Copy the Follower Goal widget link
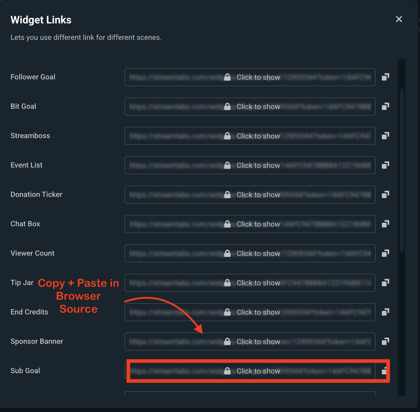The height and width of the screenshot is (412, 420). [385, 77]
